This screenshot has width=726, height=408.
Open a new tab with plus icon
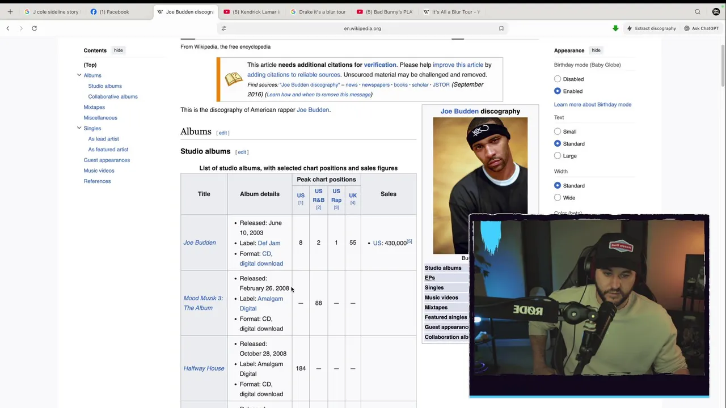10,12
